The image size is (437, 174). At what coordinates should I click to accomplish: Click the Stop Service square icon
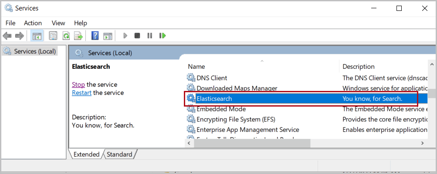(137, 36)
